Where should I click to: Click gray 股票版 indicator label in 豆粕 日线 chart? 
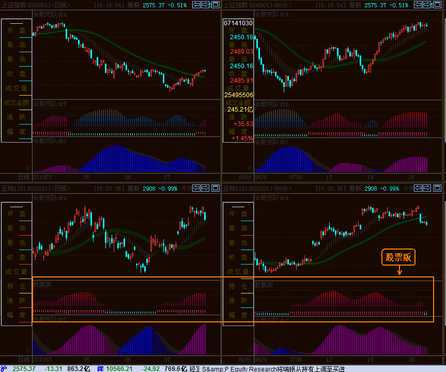click(x=42, y=284)
